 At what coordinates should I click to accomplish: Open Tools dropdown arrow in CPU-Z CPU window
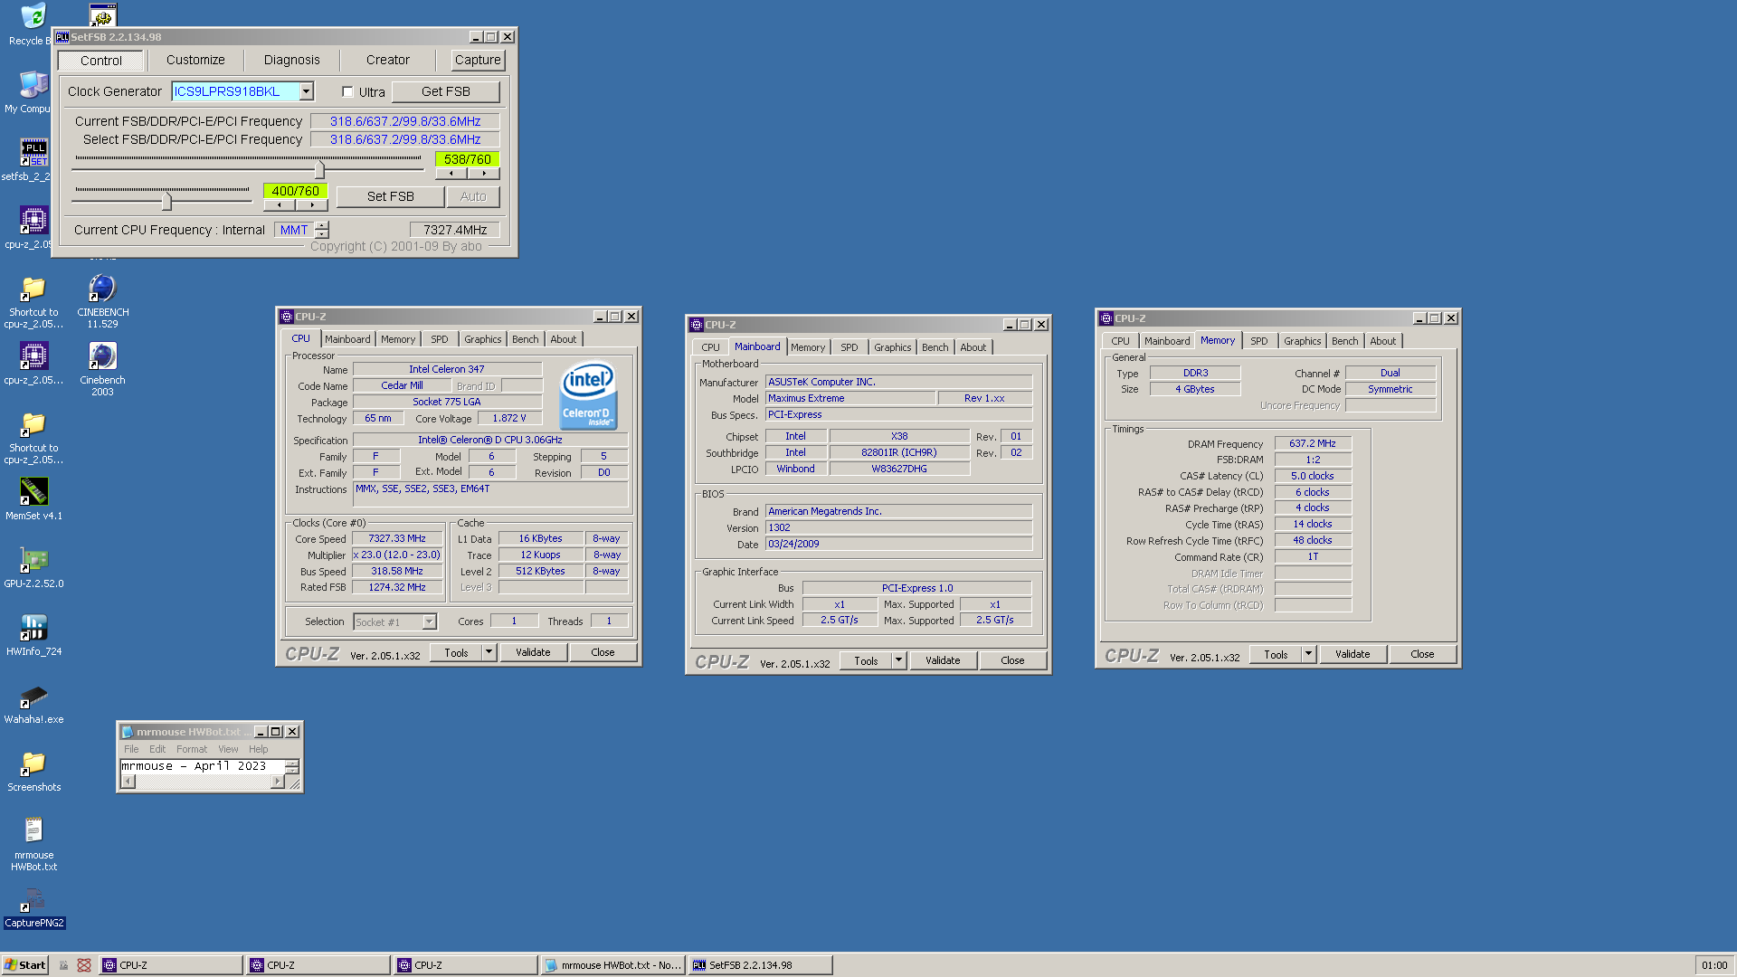pyautogui.click(x=489, y=652)
